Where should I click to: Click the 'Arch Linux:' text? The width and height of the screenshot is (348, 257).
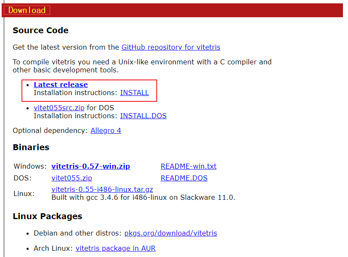[x=53, y=248]
